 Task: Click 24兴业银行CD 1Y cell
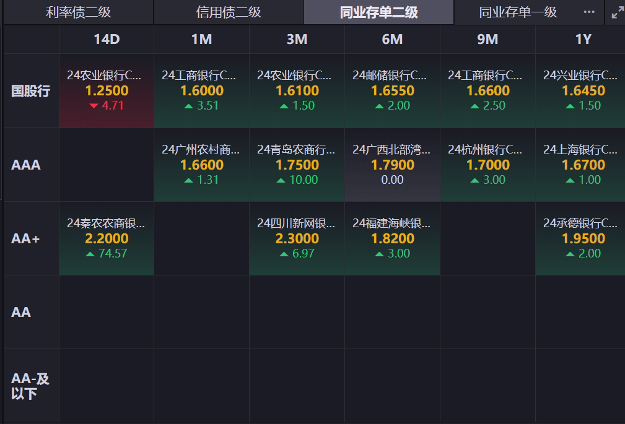click(582, 91)
